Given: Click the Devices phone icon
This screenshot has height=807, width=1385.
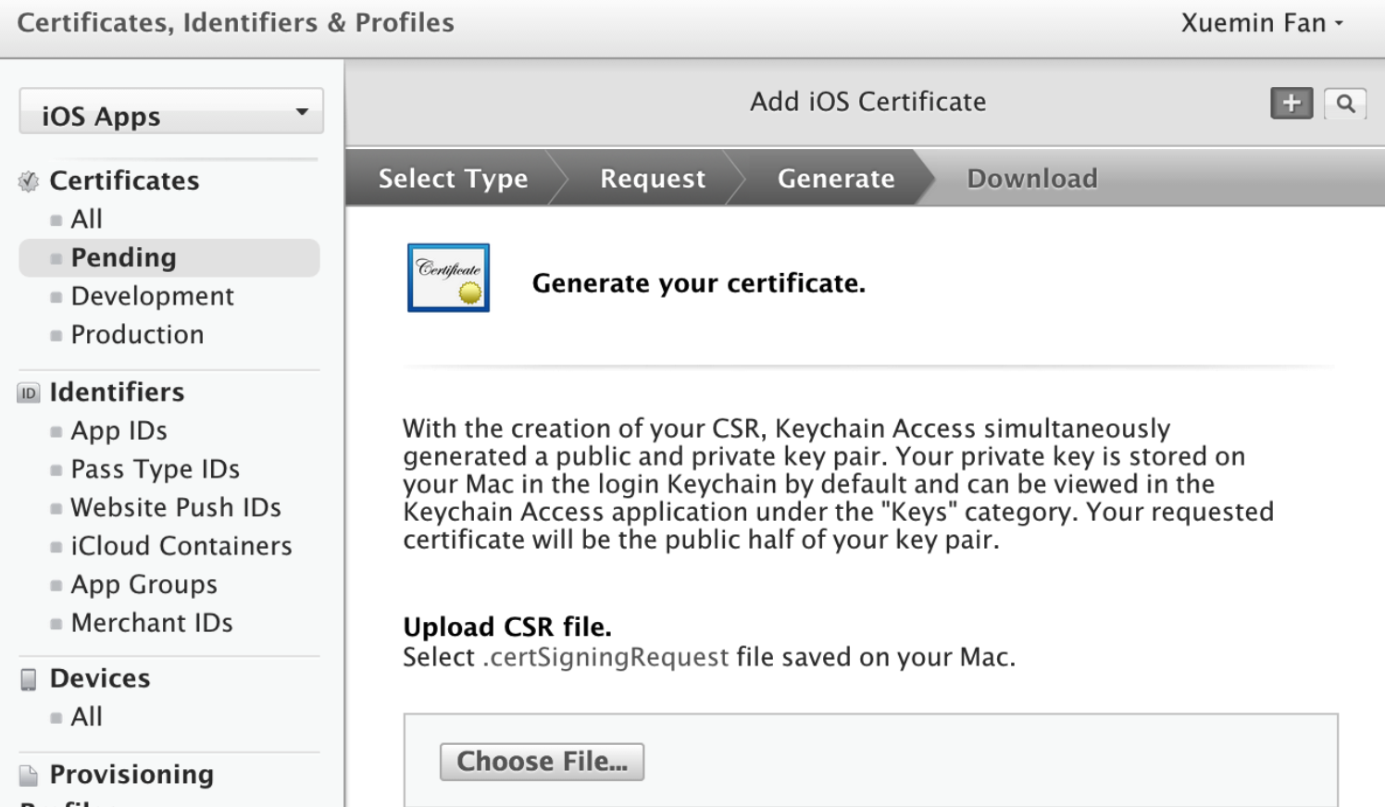Looking at the screenshot, I should [x=29, y=679].
